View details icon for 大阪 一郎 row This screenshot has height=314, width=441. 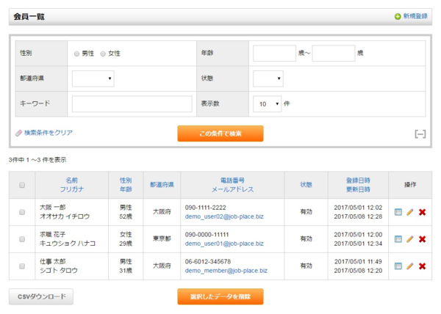click(398, 212)
